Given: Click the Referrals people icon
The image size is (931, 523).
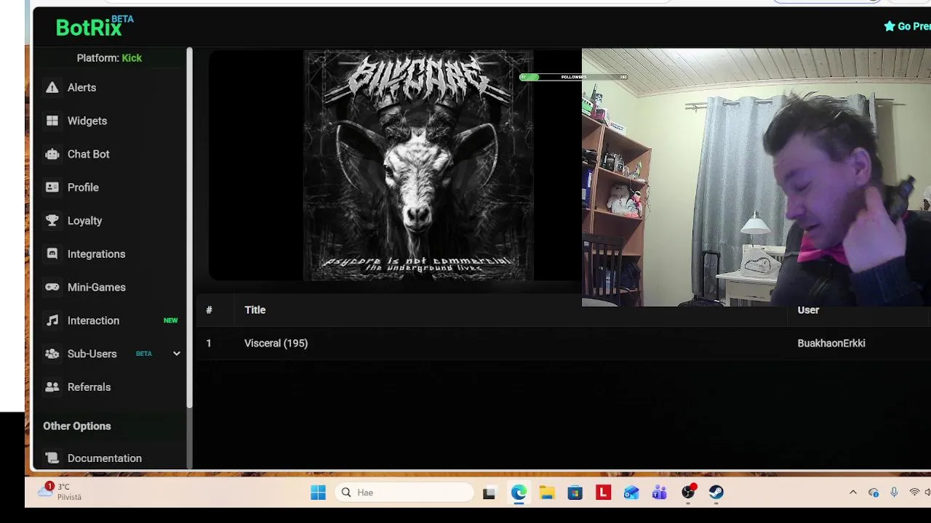Looking at the screenshot, I should (52, 387).
